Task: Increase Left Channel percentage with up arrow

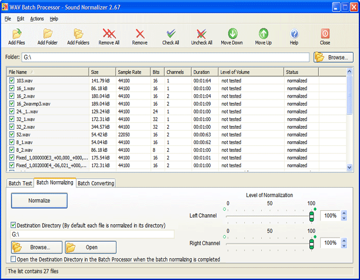Action: (x=344, y=213)
